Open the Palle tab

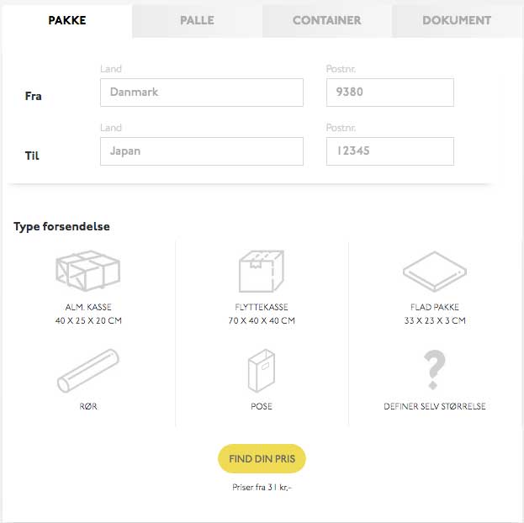[197, 20]
